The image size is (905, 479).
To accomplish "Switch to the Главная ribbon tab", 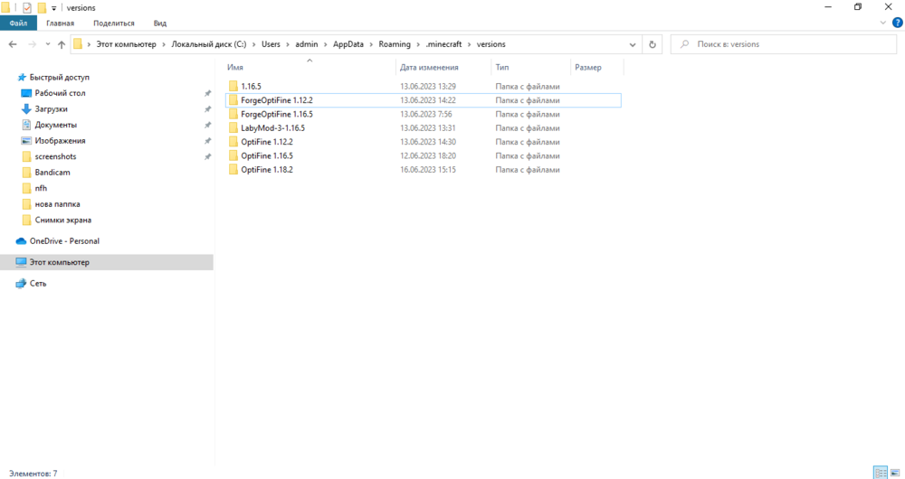I will 60,23.
